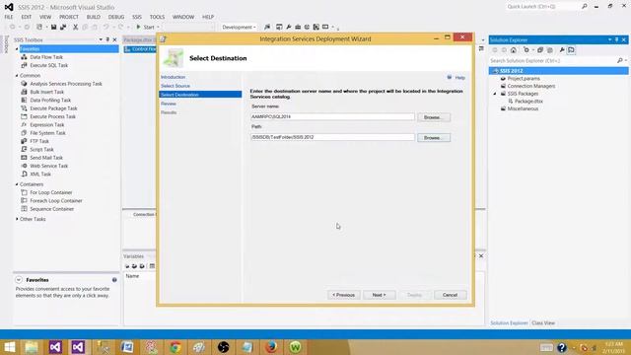Image resolution: width=631 pixels, height=355 pixels.
Task: Open the PROJECT menu
Action: (x=69, y=17)
